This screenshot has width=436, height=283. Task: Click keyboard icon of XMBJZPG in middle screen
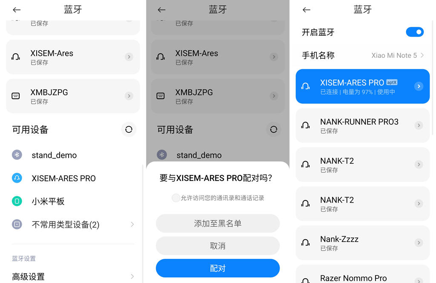tap(161, 96)
